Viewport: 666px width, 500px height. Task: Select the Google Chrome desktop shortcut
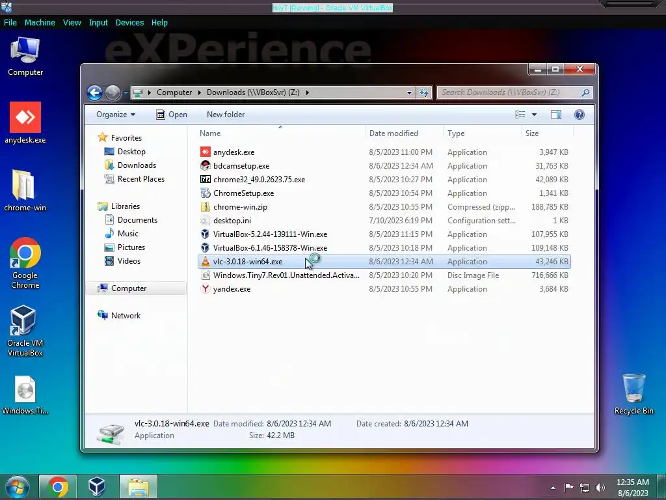25,263
